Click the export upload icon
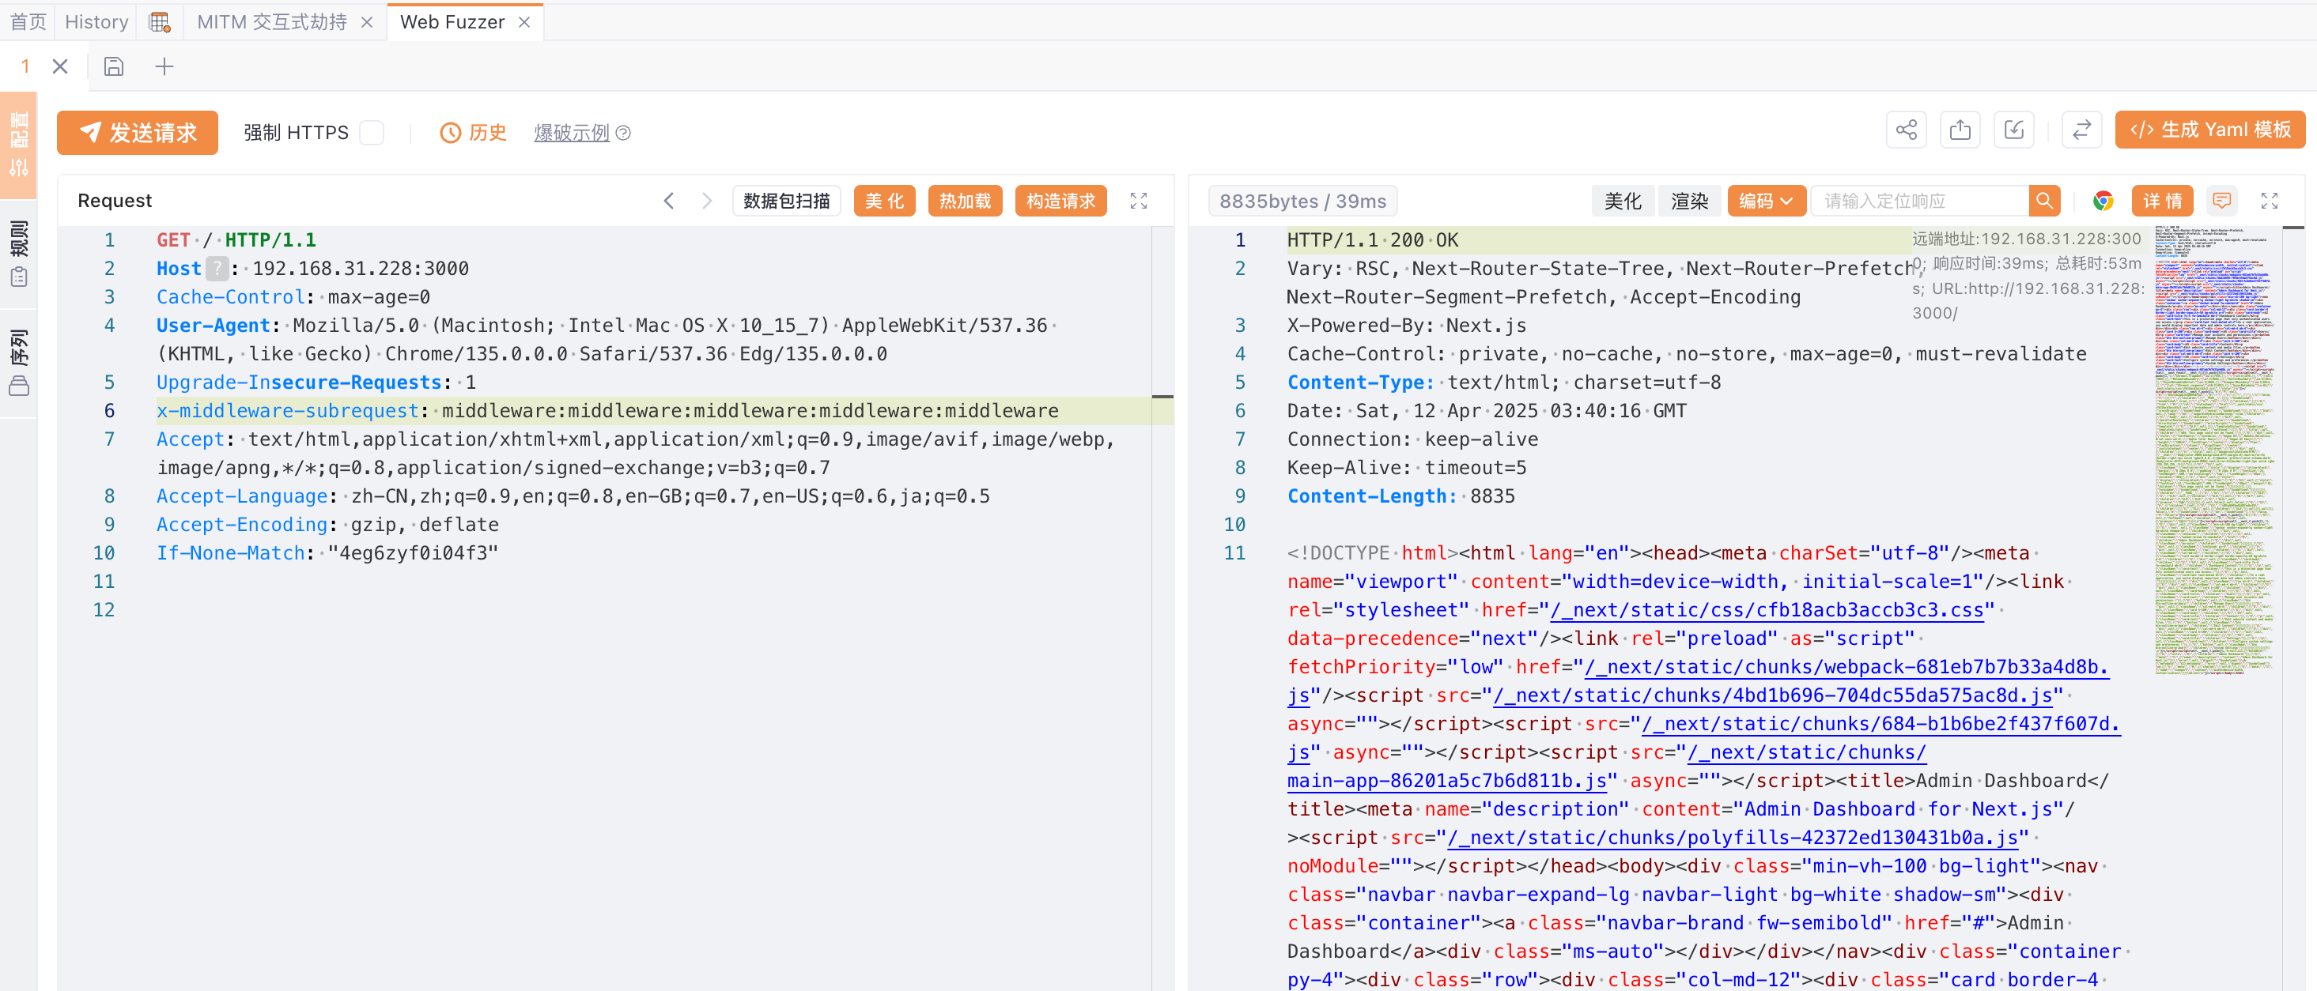Viewport: 2317px width, 991px height. point(1960,130)
